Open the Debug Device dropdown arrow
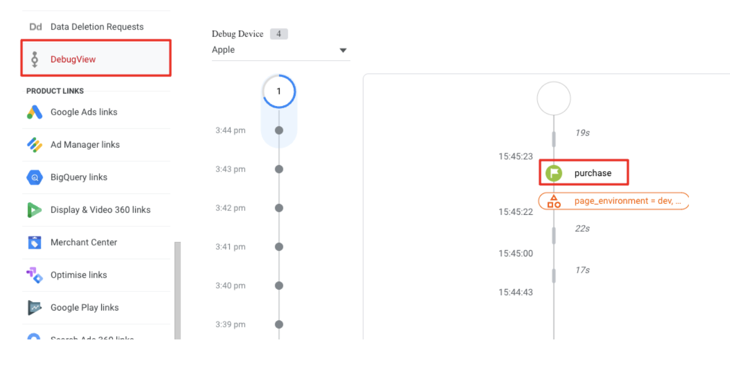Viewport: 730px width, 387px height. [x=343, y=50]
